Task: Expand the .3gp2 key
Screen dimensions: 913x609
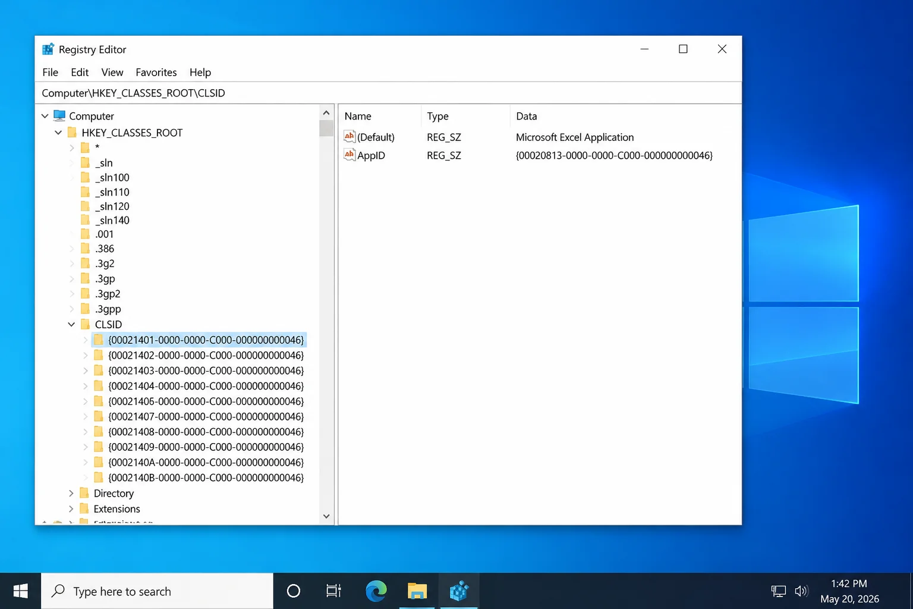Action: click(72, 294)
